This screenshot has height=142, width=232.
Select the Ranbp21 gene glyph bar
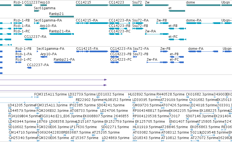click(x=61, y=17)
